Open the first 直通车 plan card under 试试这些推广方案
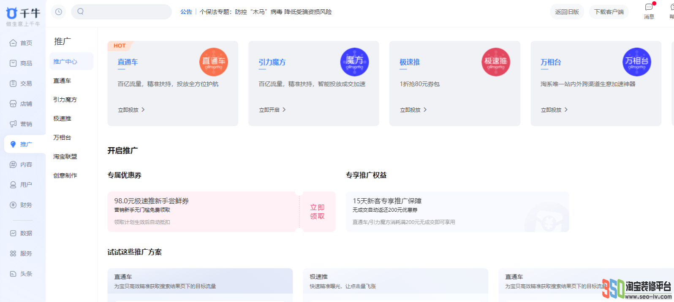The width and height of the screenshot is (674, 302). 200,285
